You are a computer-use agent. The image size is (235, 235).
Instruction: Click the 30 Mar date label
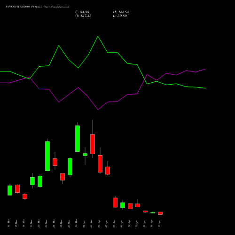pyautogui.click(x=76, y=223)
